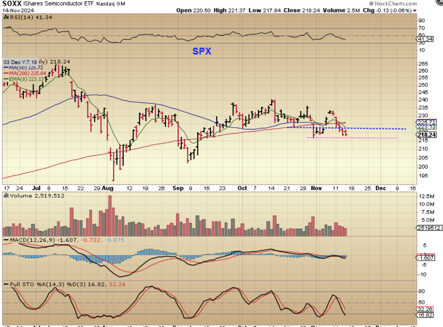The width and height of the screenshot is (443, 327).
Task: Click the blue MA(50) legend line swatch
Action: click(6, 67)
